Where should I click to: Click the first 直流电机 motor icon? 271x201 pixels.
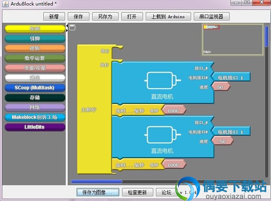pos(162,81)
